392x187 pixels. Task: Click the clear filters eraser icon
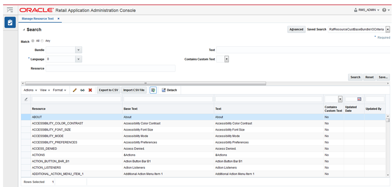tap(26, 99)
